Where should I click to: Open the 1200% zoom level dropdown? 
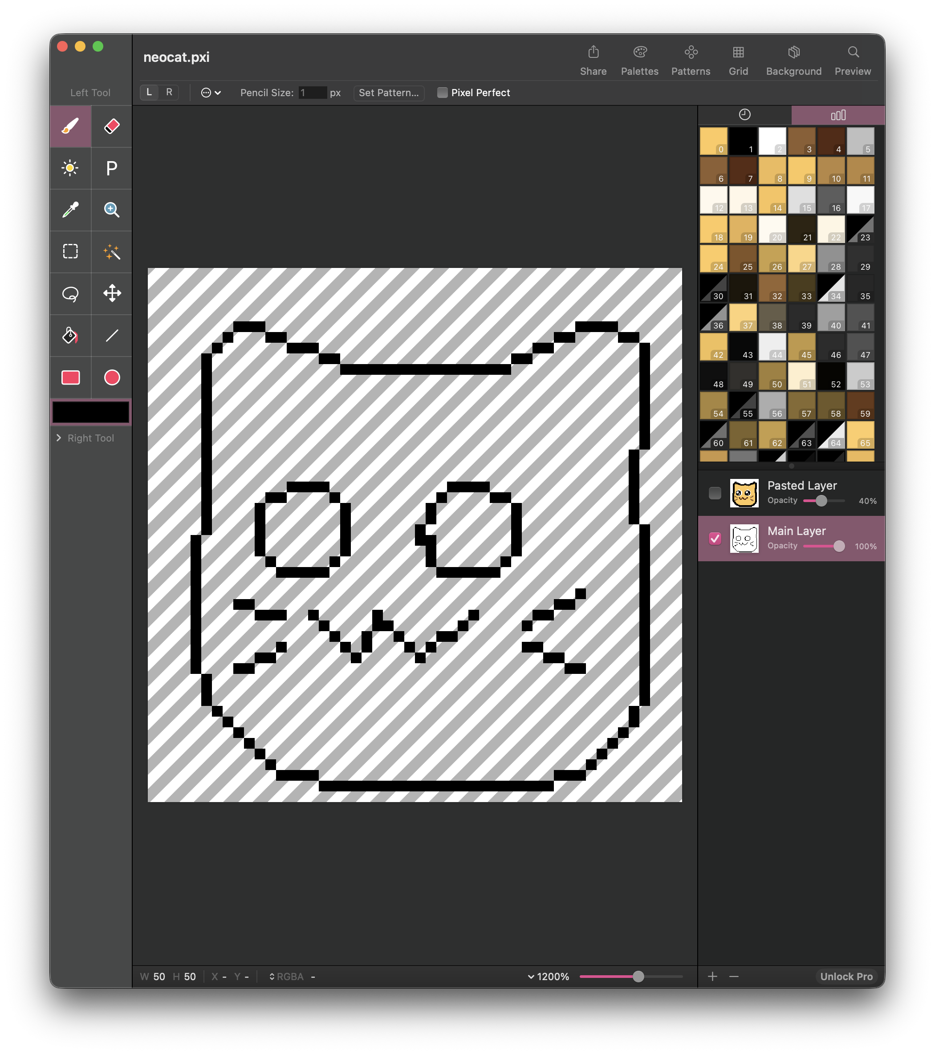coord(548,977)
